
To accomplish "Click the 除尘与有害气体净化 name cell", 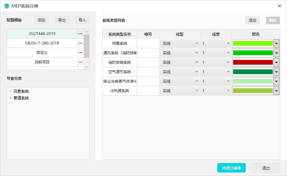I will (x=120, y=81).
